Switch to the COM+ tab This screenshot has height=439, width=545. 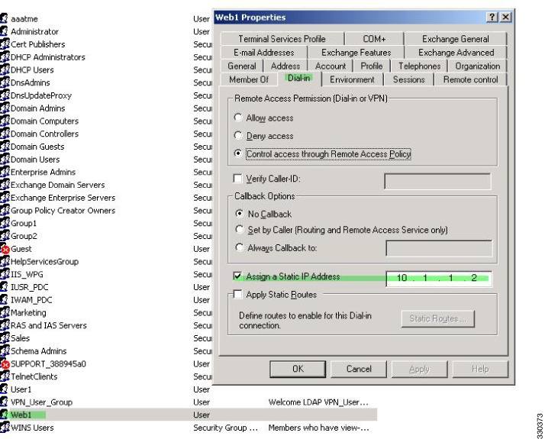(374, 39)
